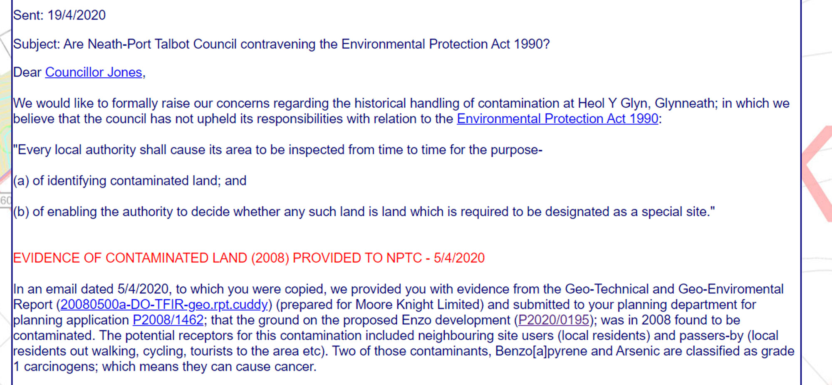This screenshot has height=385, width=832.
Task: Open the 20080500a-DO-TFIR-geo.rpt.cuddy report link
Action: tap(164, 305)
